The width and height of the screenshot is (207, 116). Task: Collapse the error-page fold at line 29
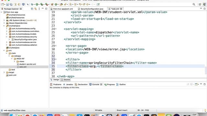(x=56, y=46)
